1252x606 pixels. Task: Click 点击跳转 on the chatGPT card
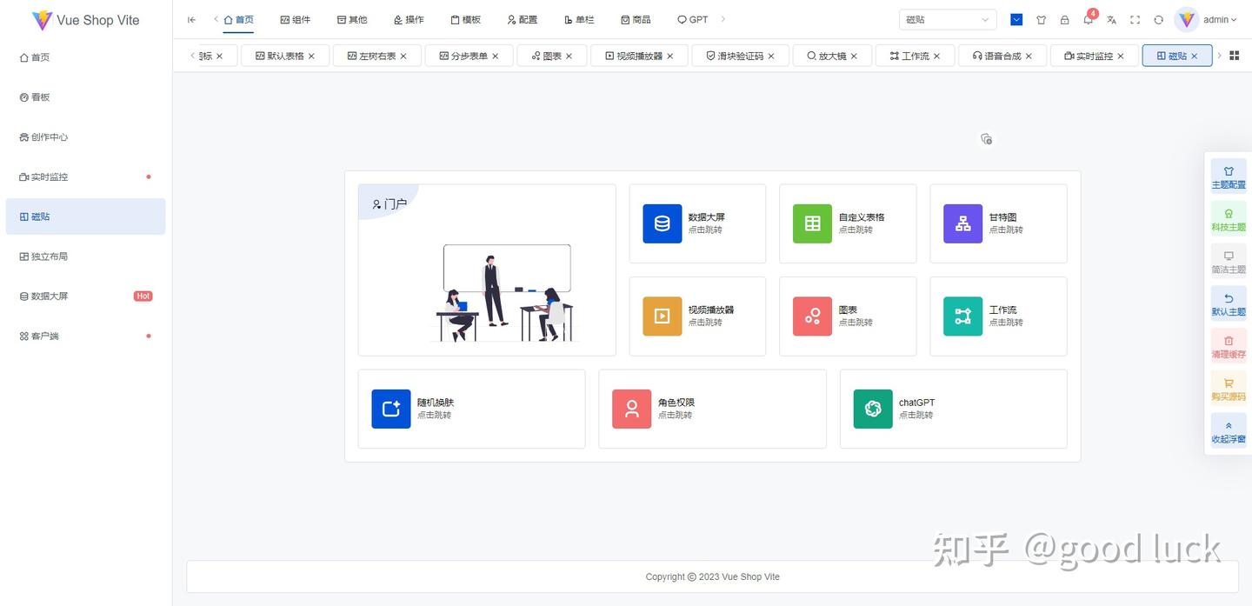[916, 415]
